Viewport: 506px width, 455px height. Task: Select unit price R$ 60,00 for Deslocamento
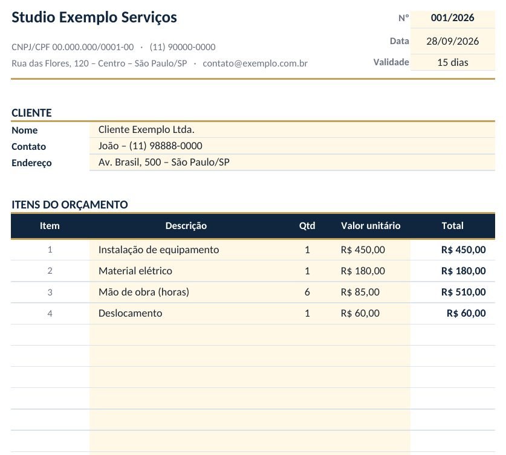[360, 313]
